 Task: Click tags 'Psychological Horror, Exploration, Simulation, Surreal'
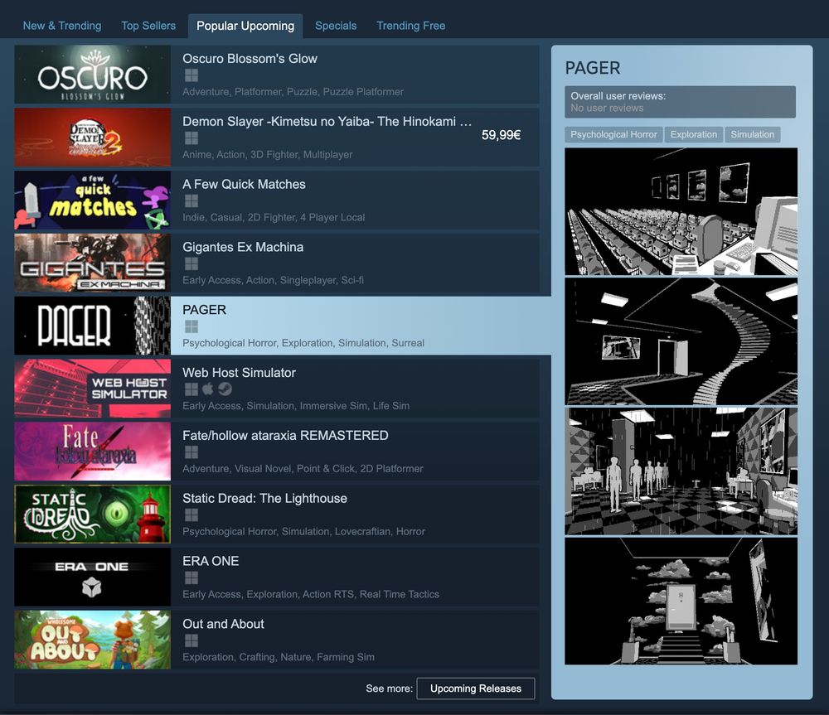[303, 343]
